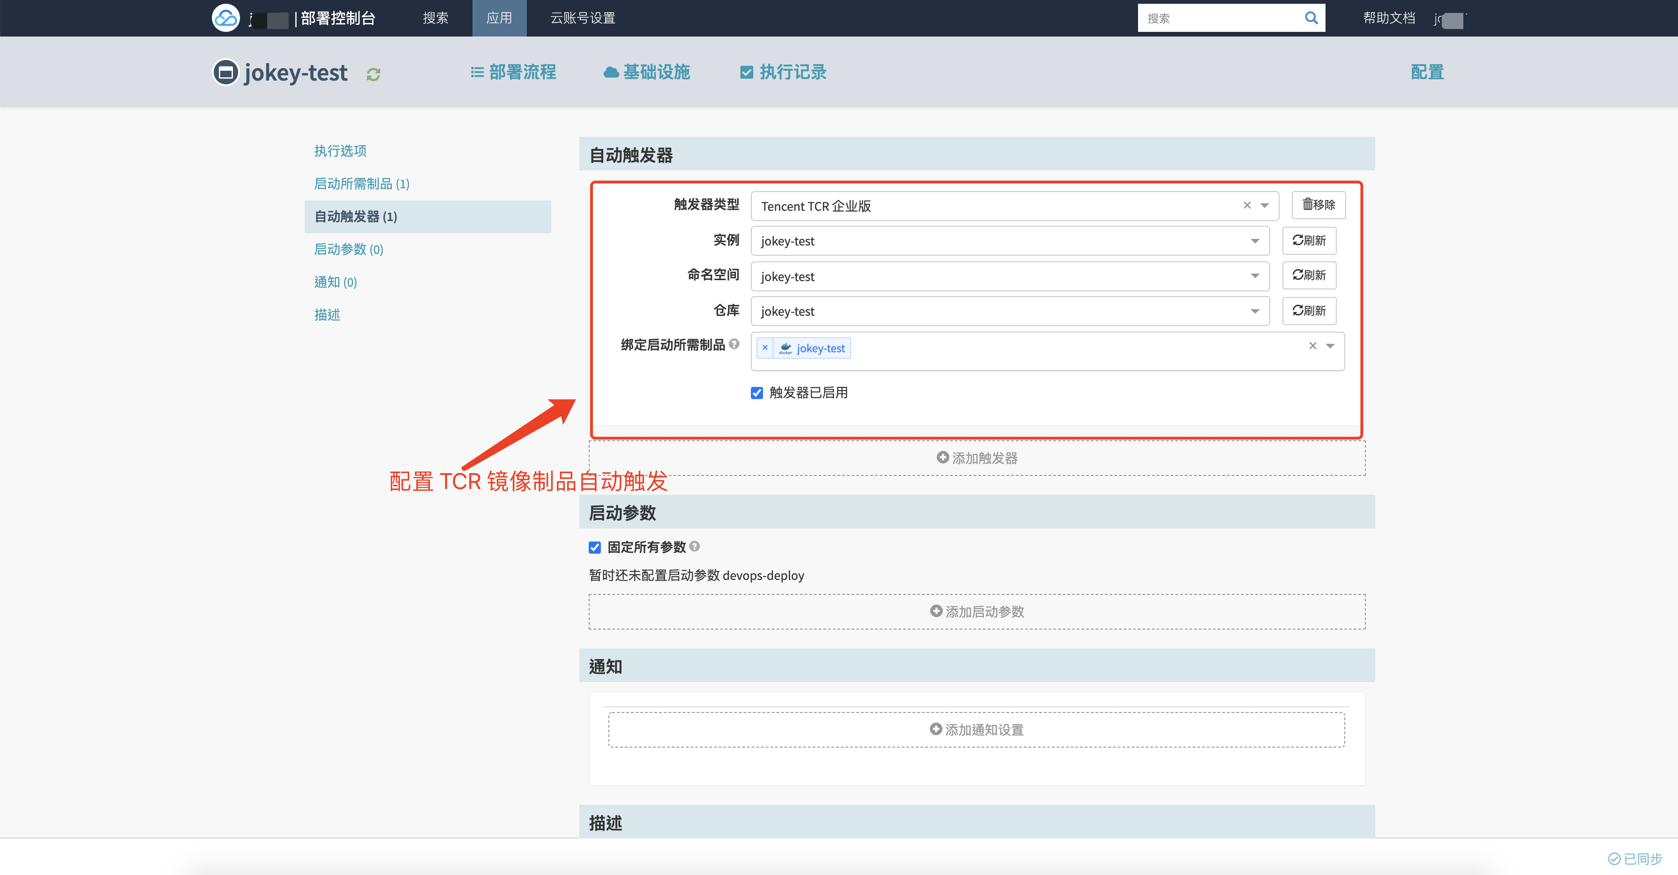Toggle the 触发器已启用 checkbox

coord(755,393)
